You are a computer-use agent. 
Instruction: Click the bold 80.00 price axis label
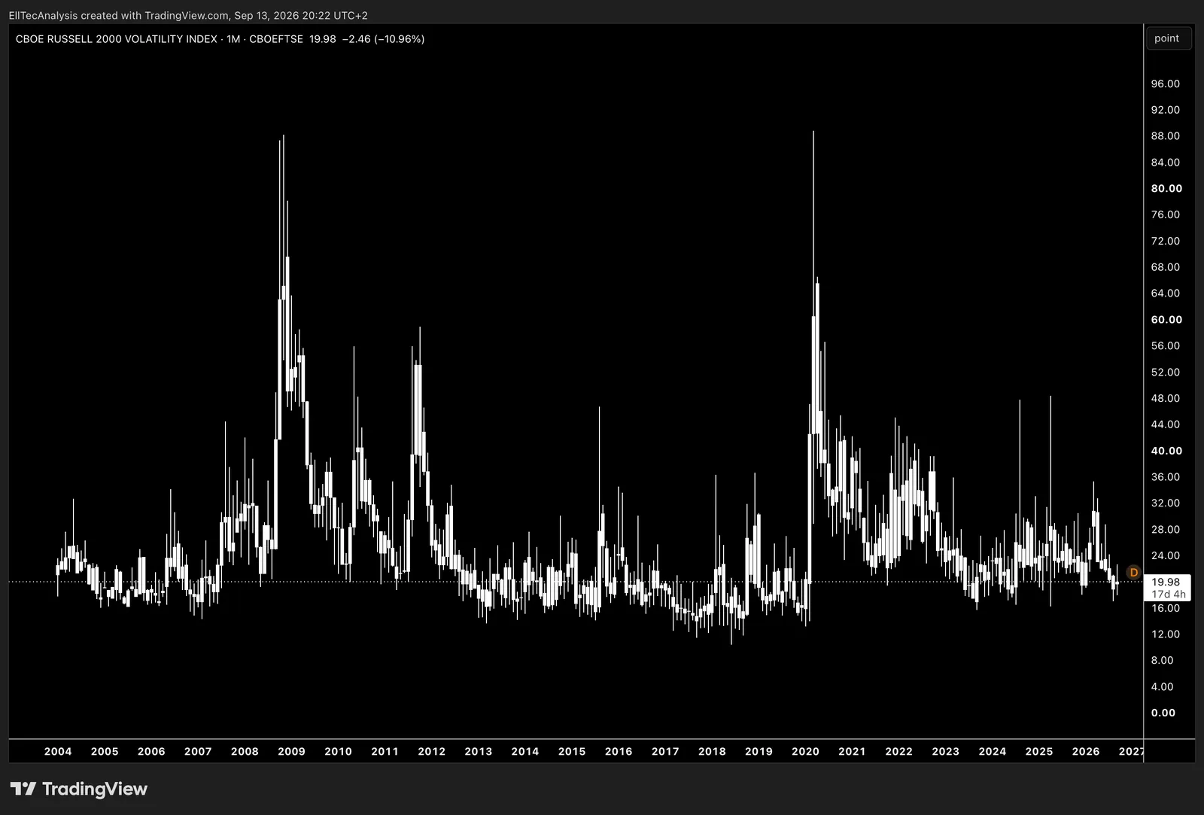[1166, 189]
